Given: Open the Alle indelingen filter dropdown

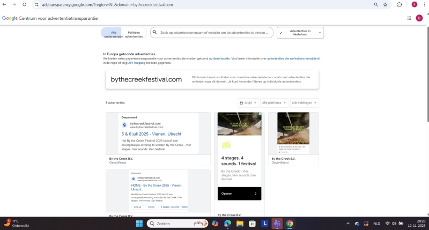Looking at the screenshot, I should point(304,103).
